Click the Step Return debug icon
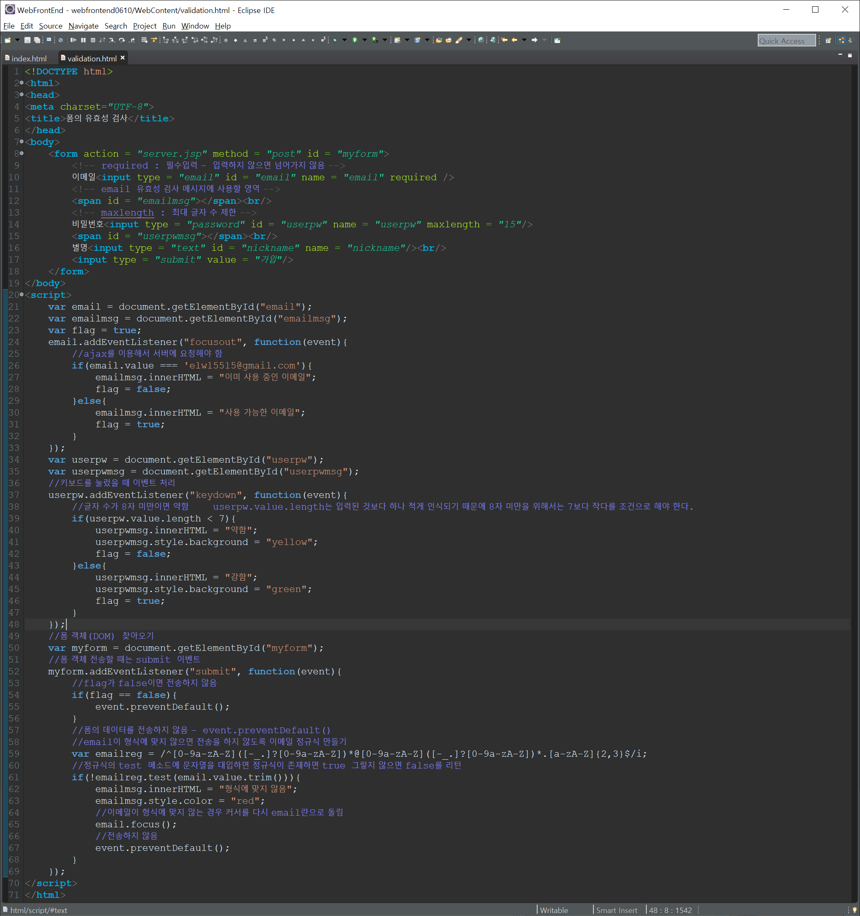The width and height of the screenshot is (860, 916). pos(132,40)
